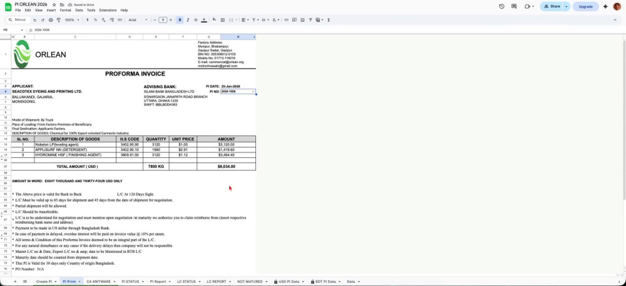Open the cell borders menu
This screenshot has width=626, height=286.
223,20
